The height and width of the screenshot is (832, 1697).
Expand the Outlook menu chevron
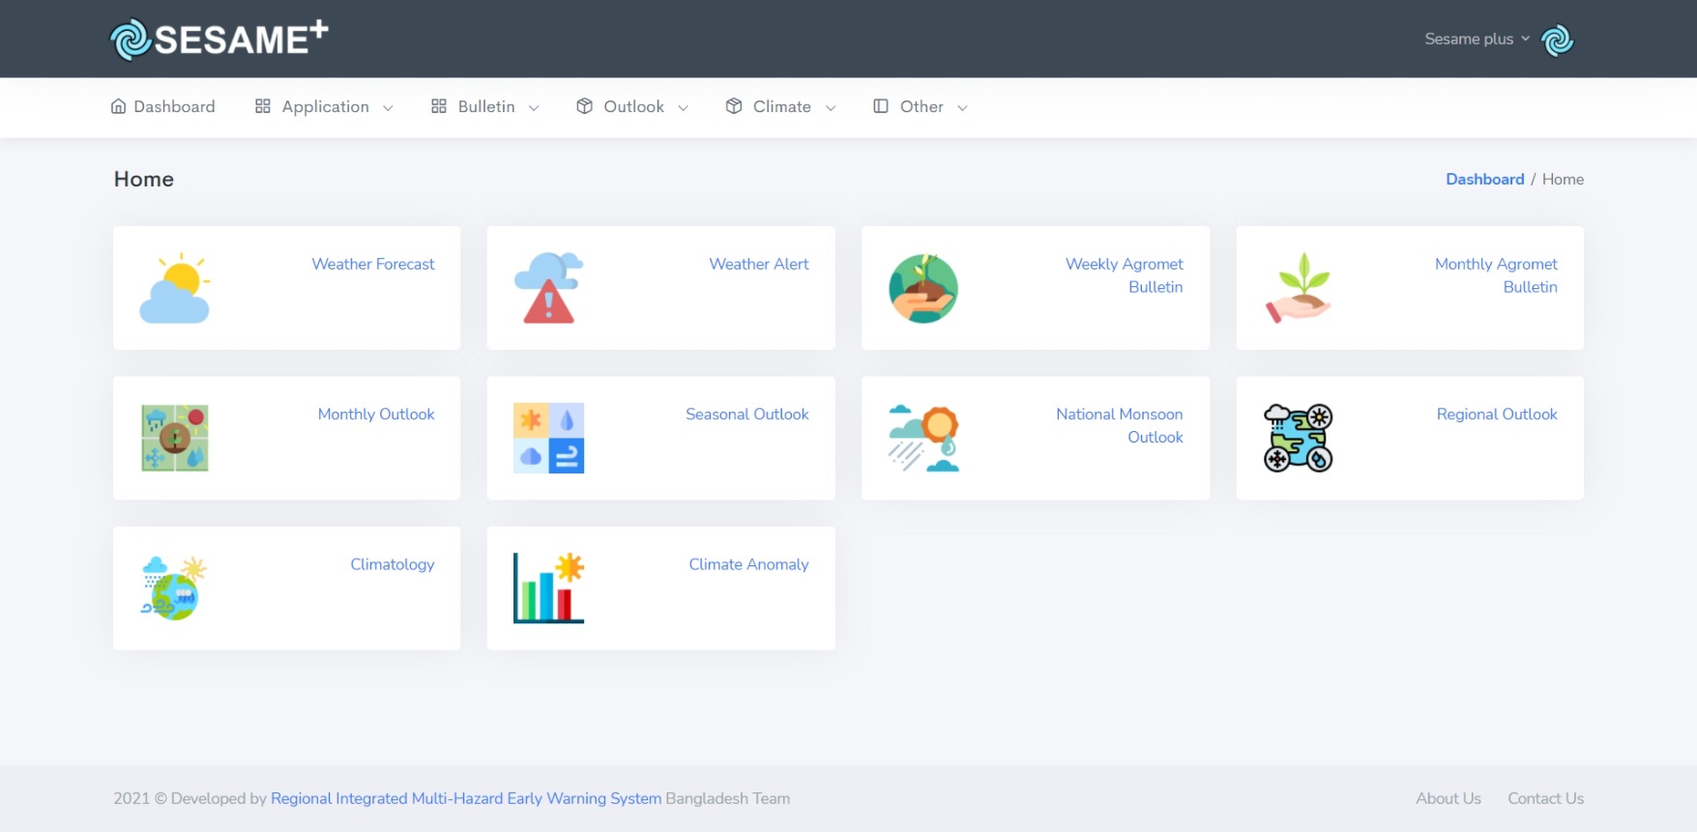coord(683,108)
